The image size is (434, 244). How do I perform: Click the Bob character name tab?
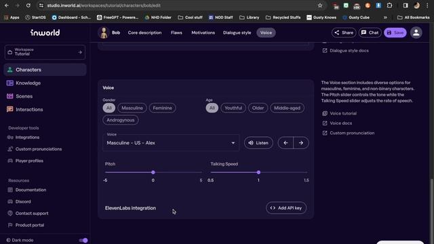[x=116, y=33]
